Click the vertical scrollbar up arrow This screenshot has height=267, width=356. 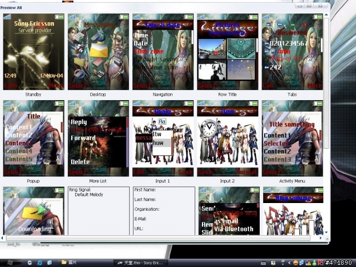point(327,15)
